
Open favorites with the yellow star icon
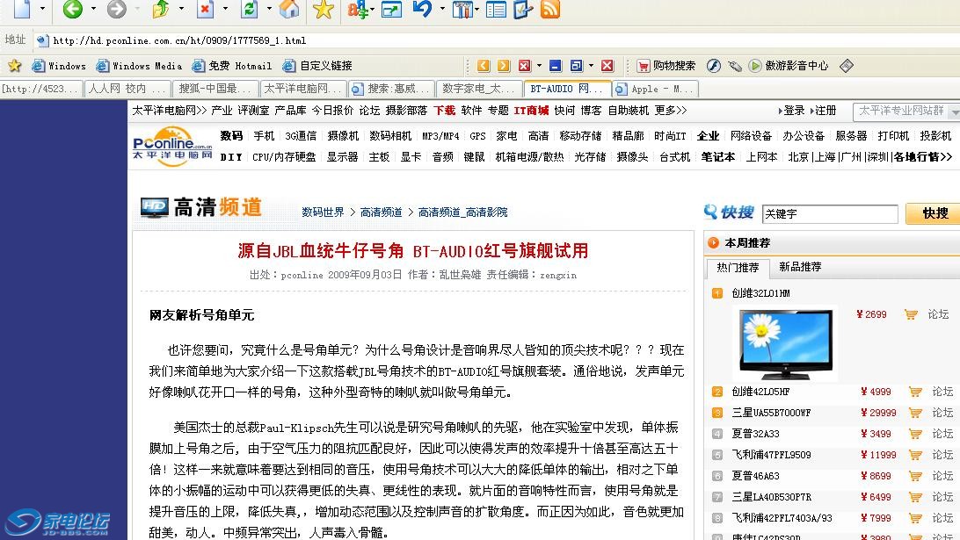point(324,9)
